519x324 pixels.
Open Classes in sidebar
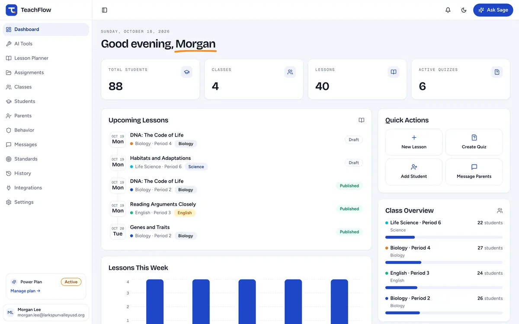tap(46, 87)
